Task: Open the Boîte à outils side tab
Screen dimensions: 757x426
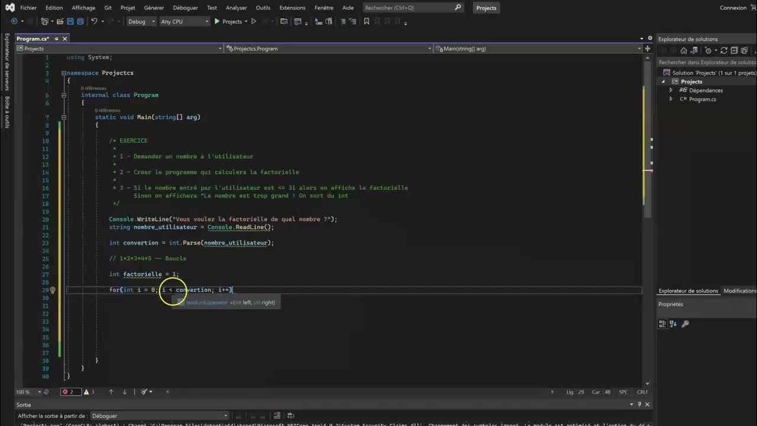Action: (x=7, y=112)
